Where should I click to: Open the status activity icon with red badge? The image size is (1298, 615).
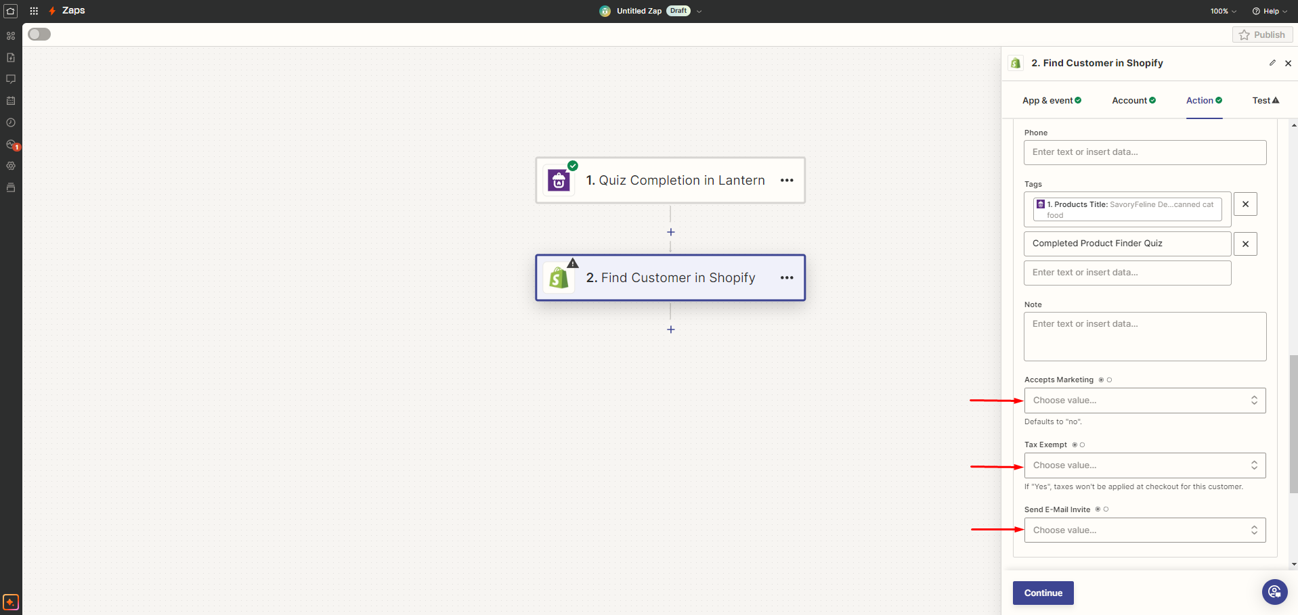(x=12, y=145)
